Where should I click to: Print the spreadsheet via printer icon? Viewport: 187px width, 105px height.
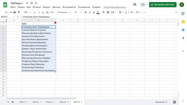(15, 12)
